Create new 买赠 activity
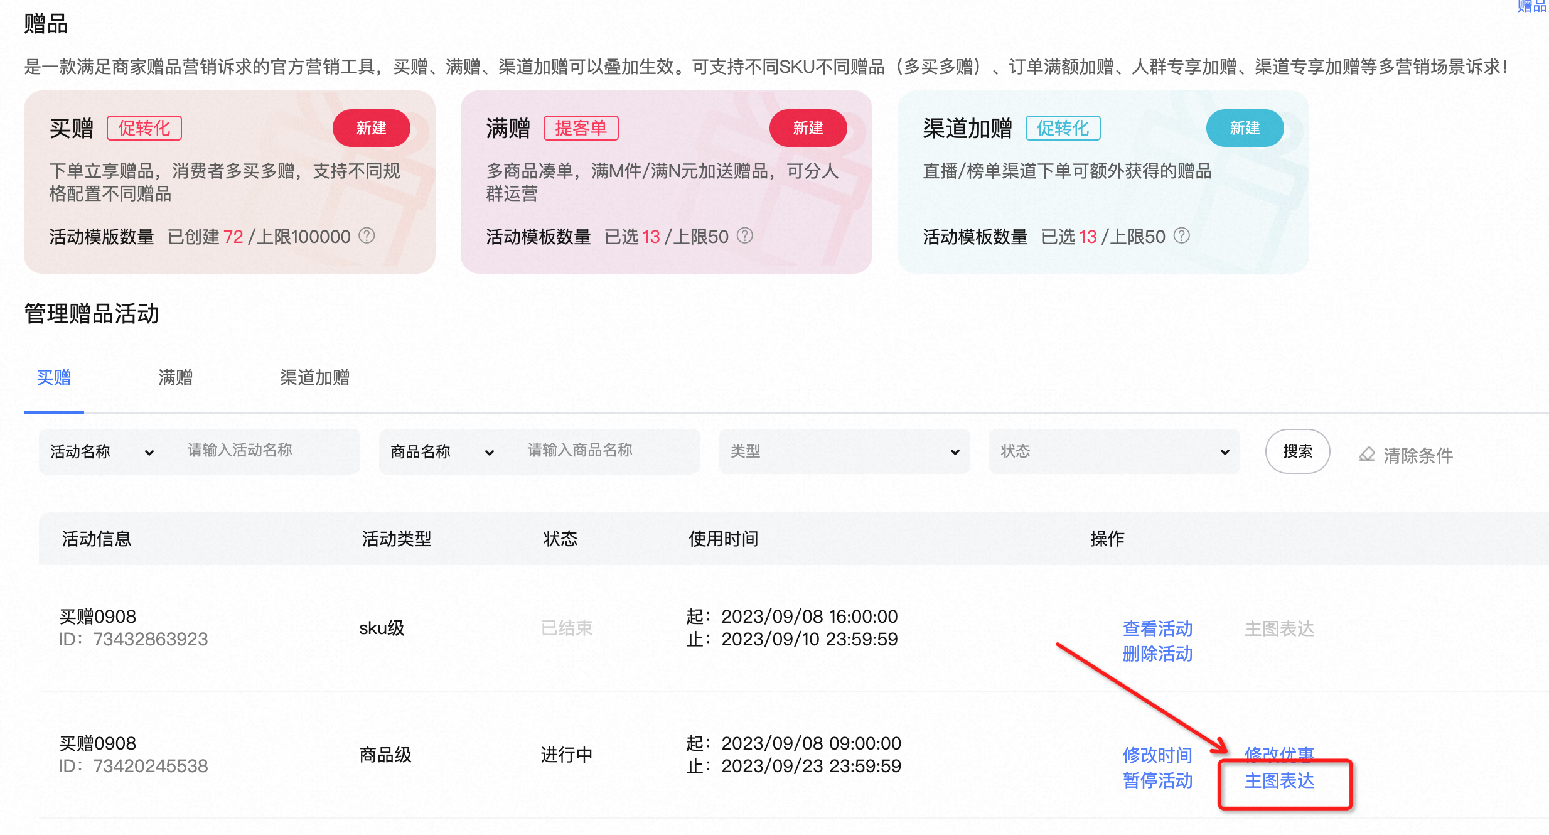This screenshot has height=835, width=1549. click(x=371, y=128)
